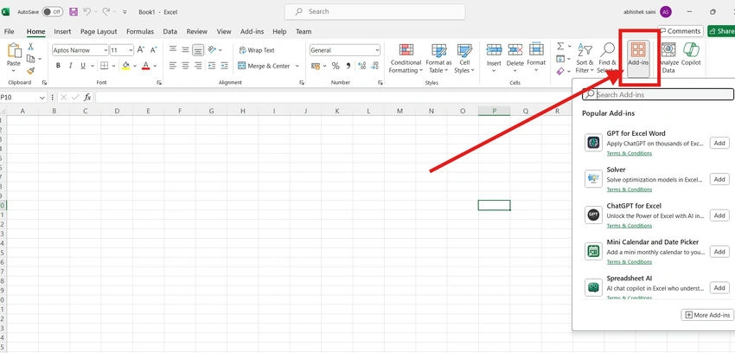Viewport: 735px width, 353px height.
Task: Open the Aptos Narrow font dropdown
Action: (105, 50)
